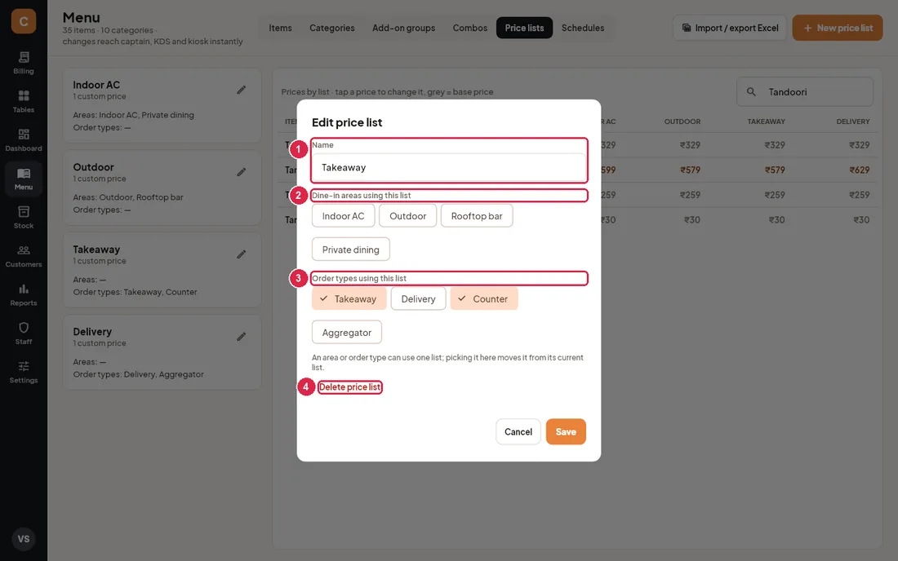Tap the ₹579 Outdoor price
The width and height of the screenshot is (898, 561).
(690, 170)
